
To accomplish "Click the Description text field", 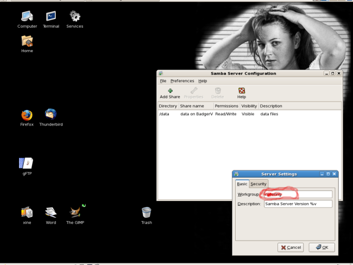I will (298, 204).
